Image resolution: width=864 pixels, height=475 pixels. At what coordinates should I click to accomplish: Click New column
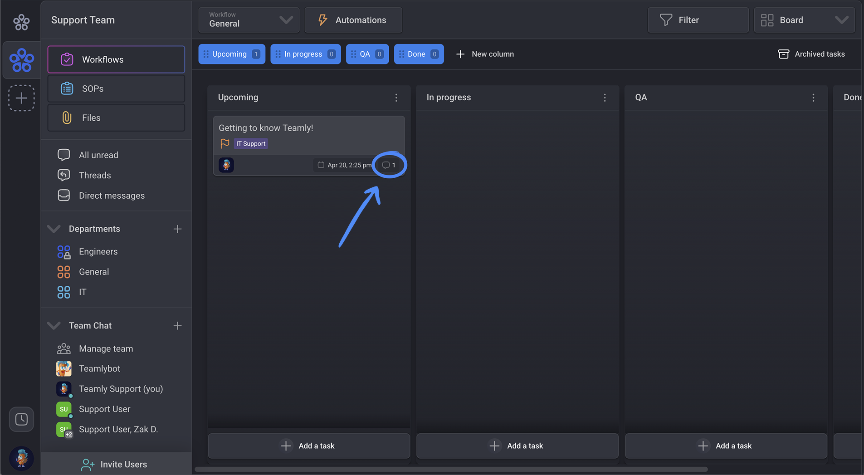485,54
